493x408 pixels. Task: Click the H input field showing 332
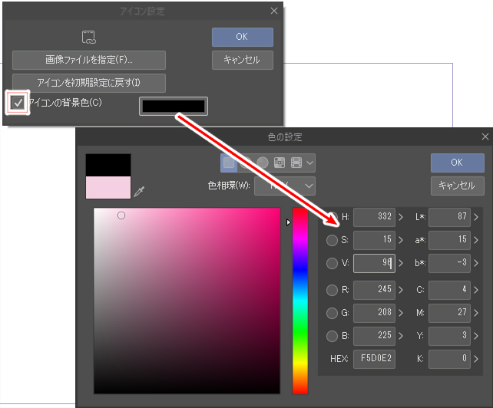374,217
